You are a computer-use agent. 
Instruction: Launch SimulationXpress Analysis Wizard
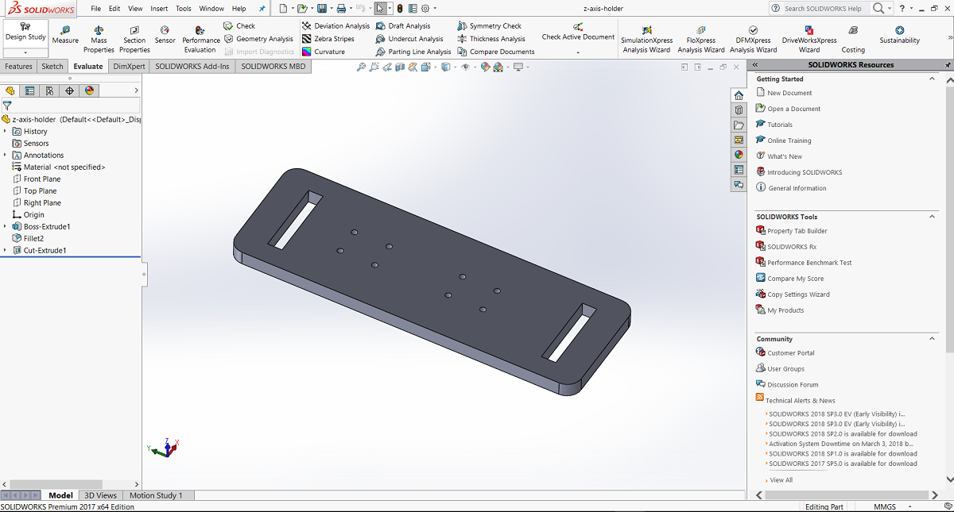pos(646,39)
